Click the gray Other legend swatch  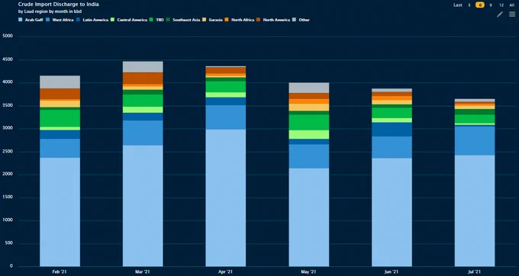coord(295,20)
